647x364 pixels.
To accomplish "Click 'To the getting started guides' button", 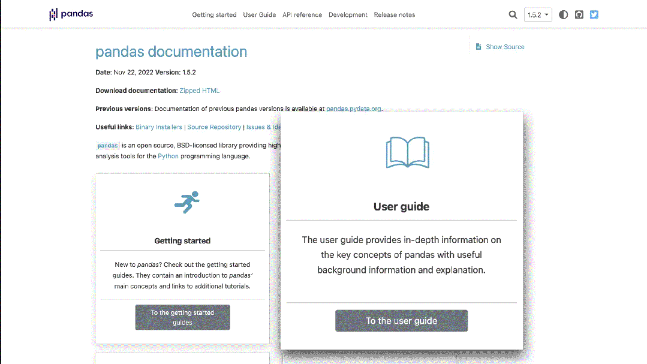I will 182,317.
